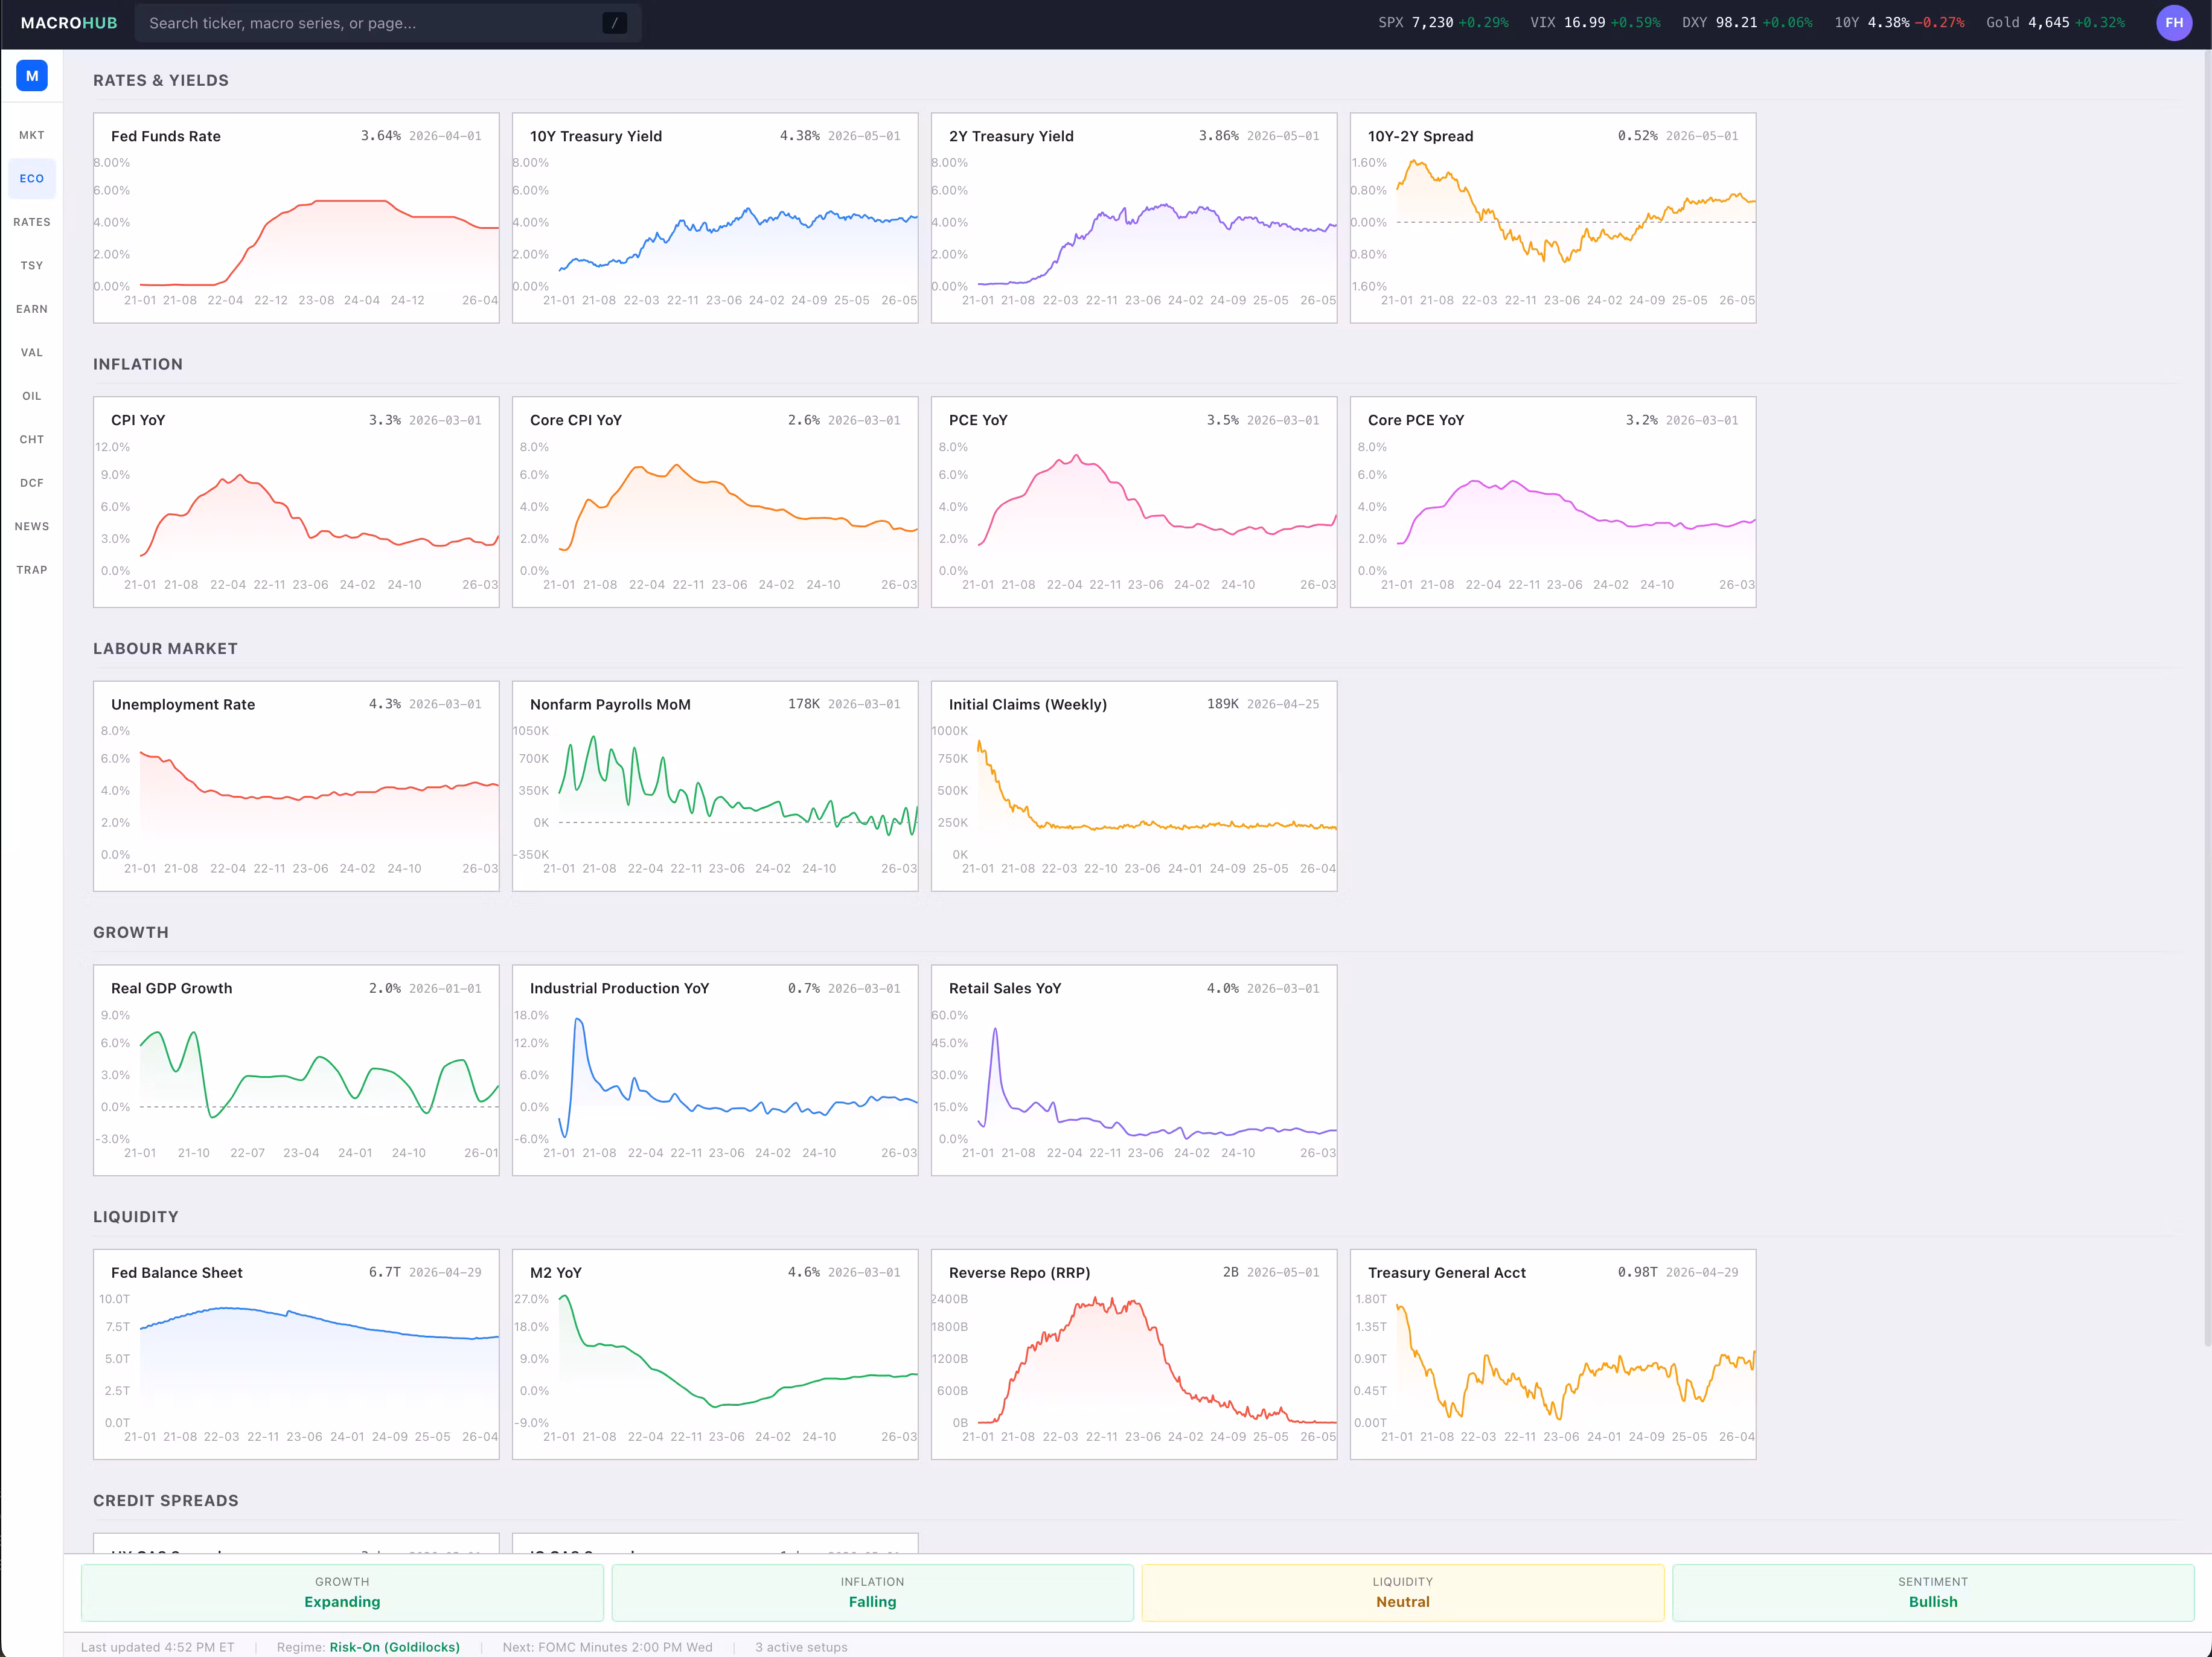The width and height of the screenshot is (2212, 1657).
Task: Click the Last updated 4:52 PM ET text
Action: pos(158,1647)
